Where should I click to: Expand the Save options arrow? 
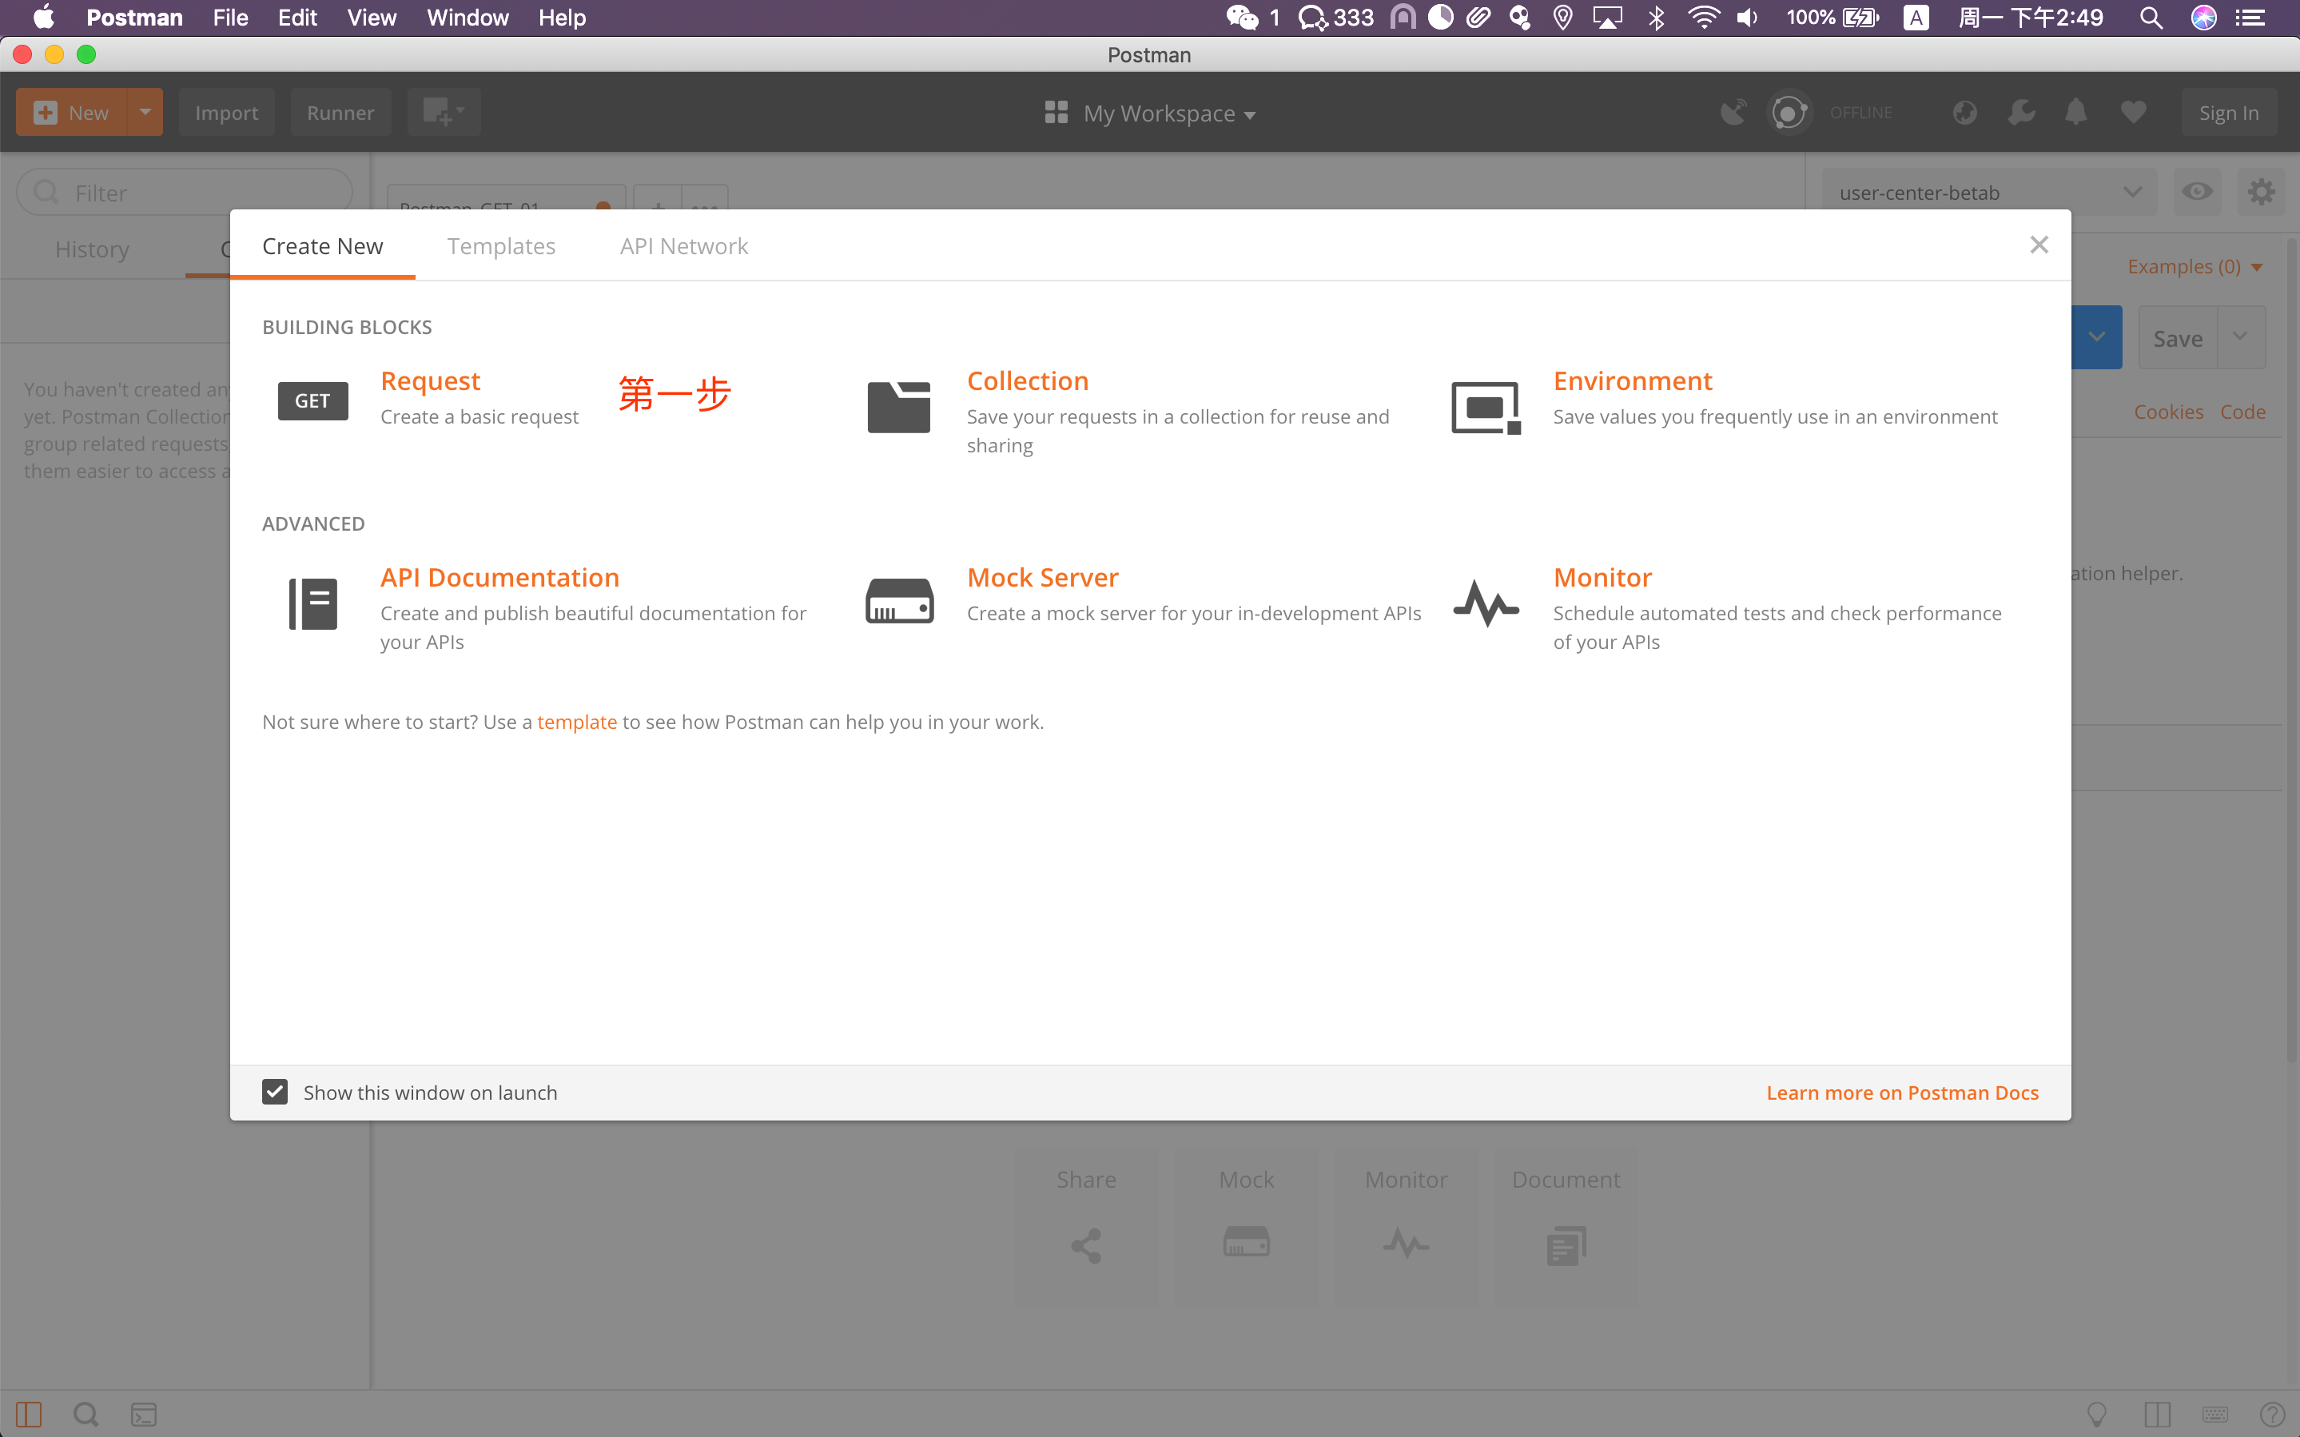point(2240,337)
